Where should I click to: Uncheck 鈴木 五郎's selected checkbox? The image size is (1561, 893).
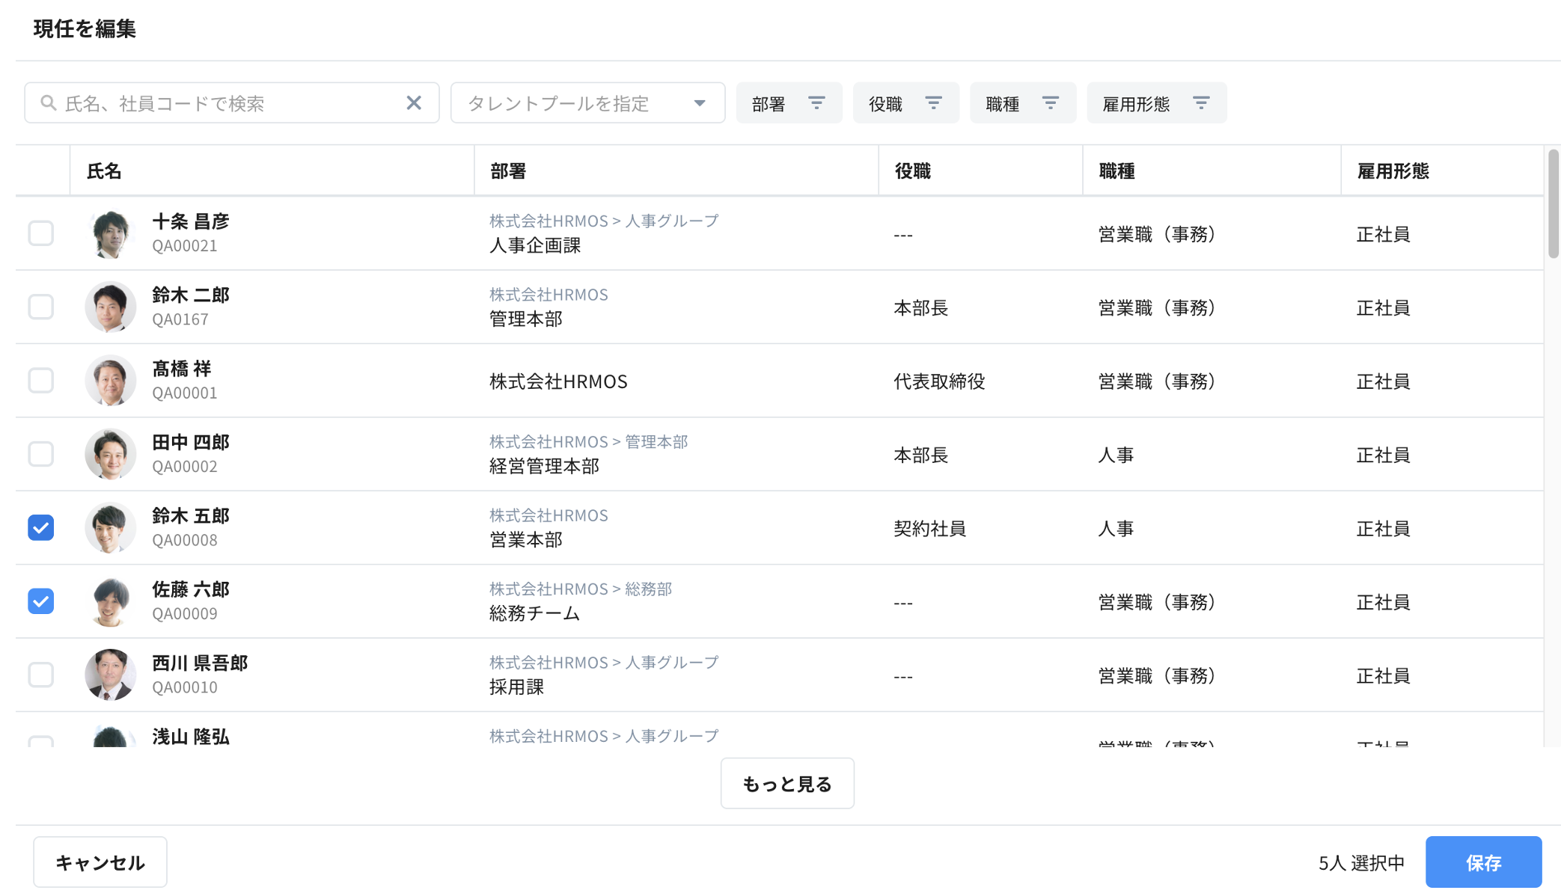[41, 527]
